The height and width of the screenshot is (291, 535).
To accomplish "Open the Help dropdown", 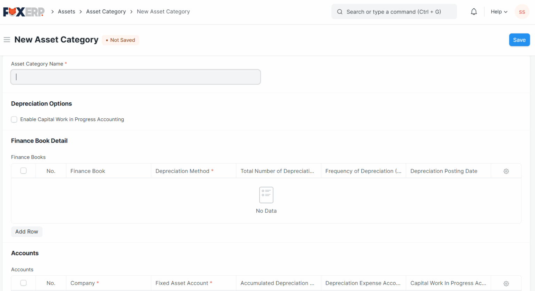I will pyautogui.click(x=499, y=11).
